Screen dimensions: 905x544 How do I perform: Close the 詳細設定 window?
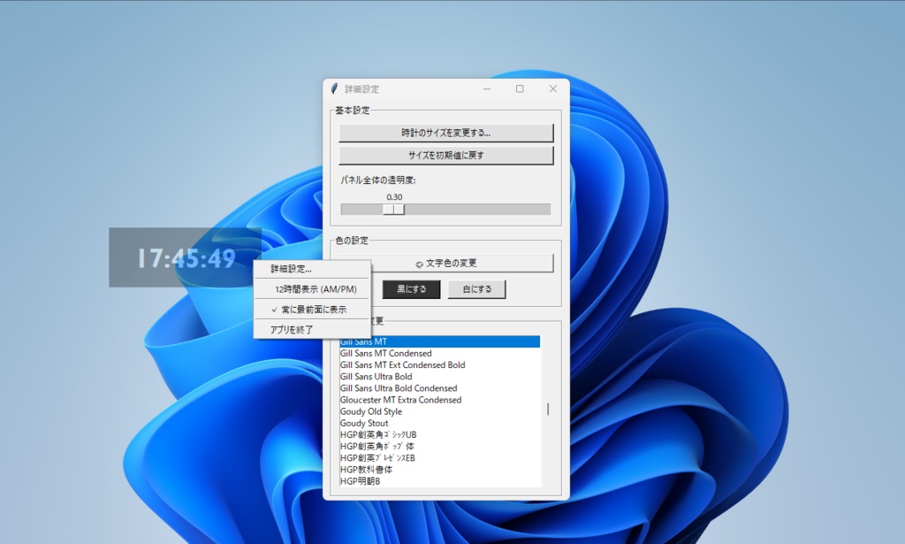pyautogui.click(x=553, y=89)
